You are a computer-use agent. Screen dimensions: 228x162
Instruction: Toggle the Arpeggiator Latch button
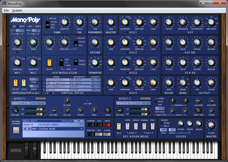(x=24, y=83)
